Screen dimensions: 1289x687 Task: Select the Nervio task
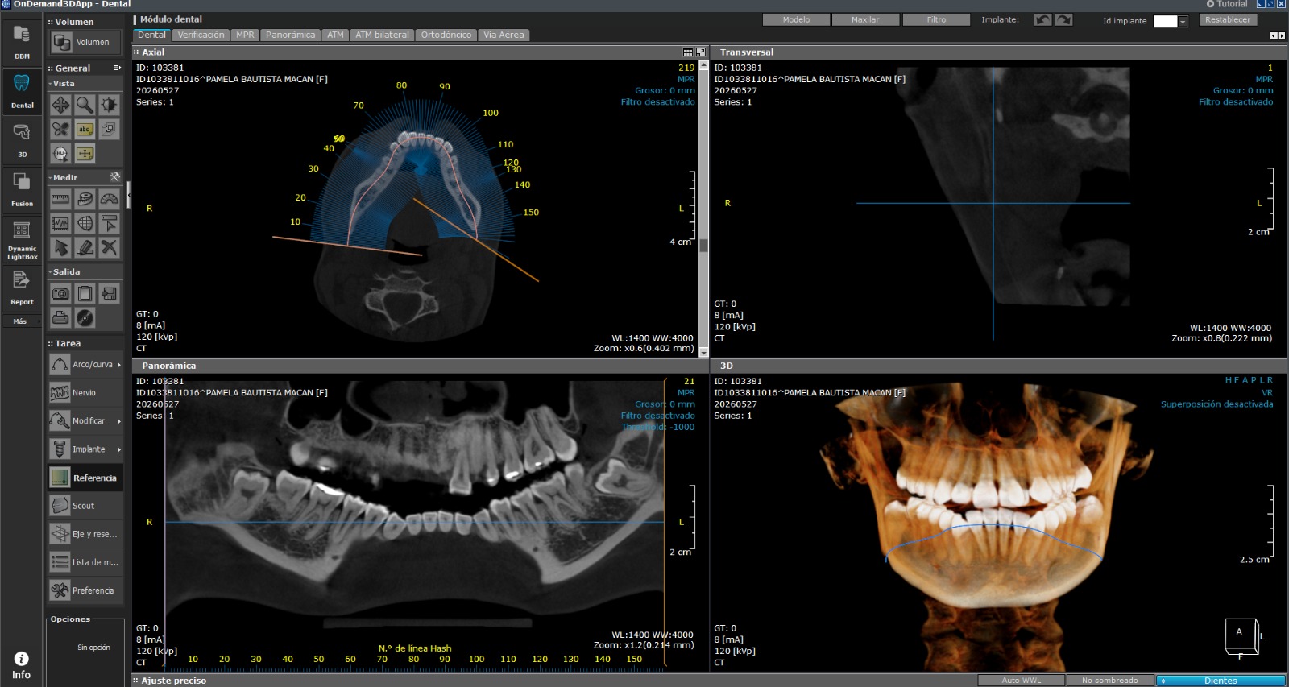click(x=85, y=393)
